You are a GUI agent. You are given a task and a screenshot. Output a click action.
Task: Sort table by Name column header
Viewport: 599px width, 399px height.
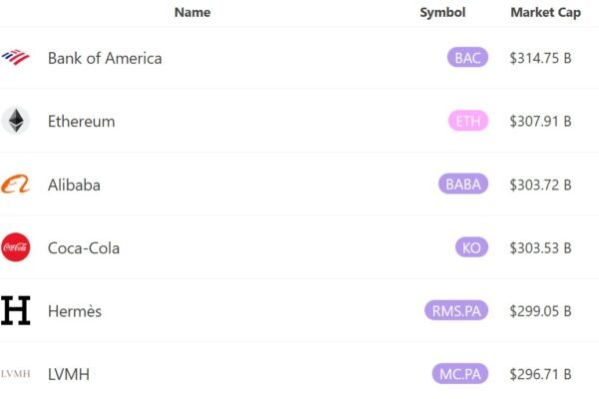[192, 12]
